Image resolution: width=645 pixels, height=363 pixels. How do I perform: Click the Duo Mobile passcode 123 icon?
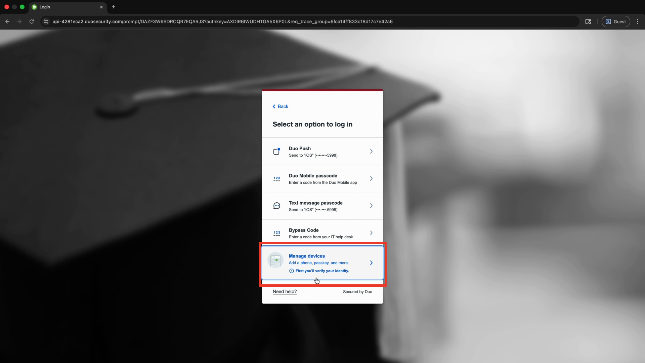[277, 179]
